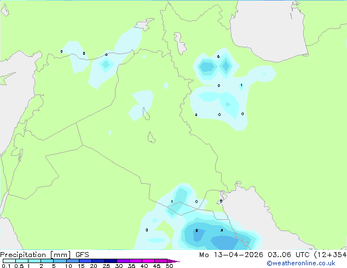
Task: Click the 20 mm dark blue swatch
Action: tap(97, 261)
